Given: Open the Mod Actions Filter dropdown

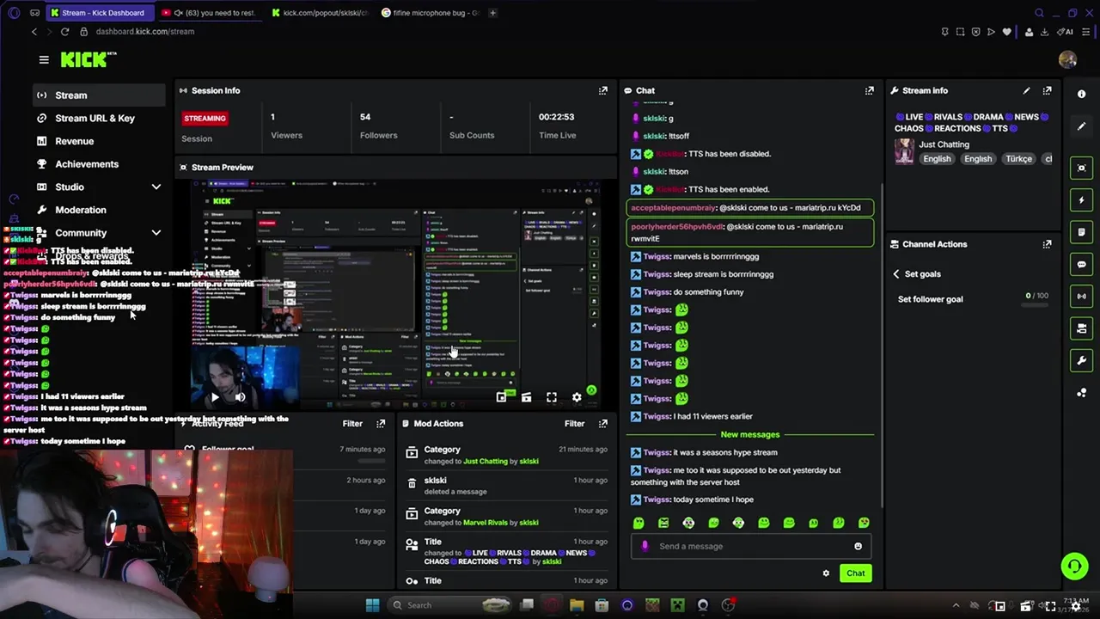Looking at the screenshot, I should [x=574, y=424].
